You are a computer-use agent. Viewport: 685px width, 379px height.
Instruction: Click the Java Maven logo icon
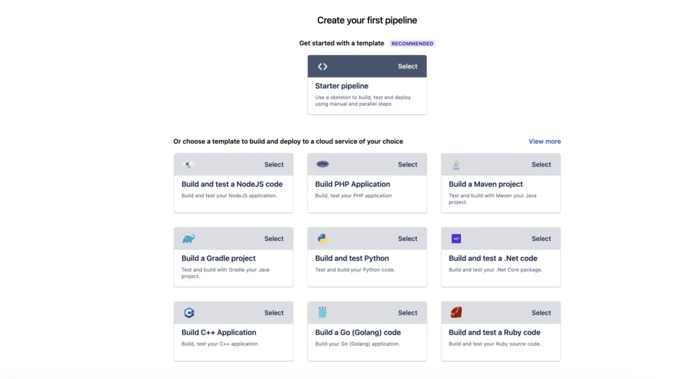click(x=456, y=164)
